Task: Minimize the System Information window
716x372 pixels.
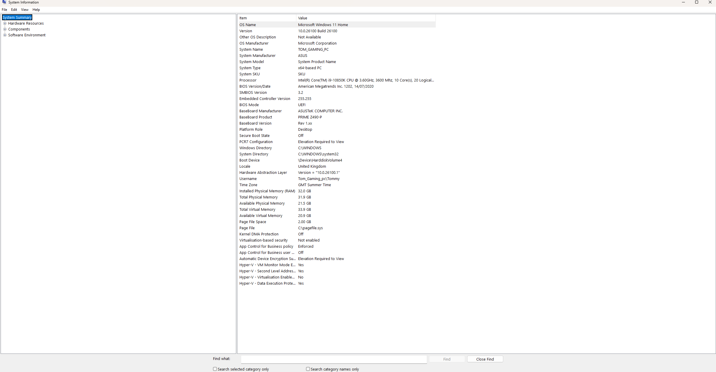Action: coord(683,2)
